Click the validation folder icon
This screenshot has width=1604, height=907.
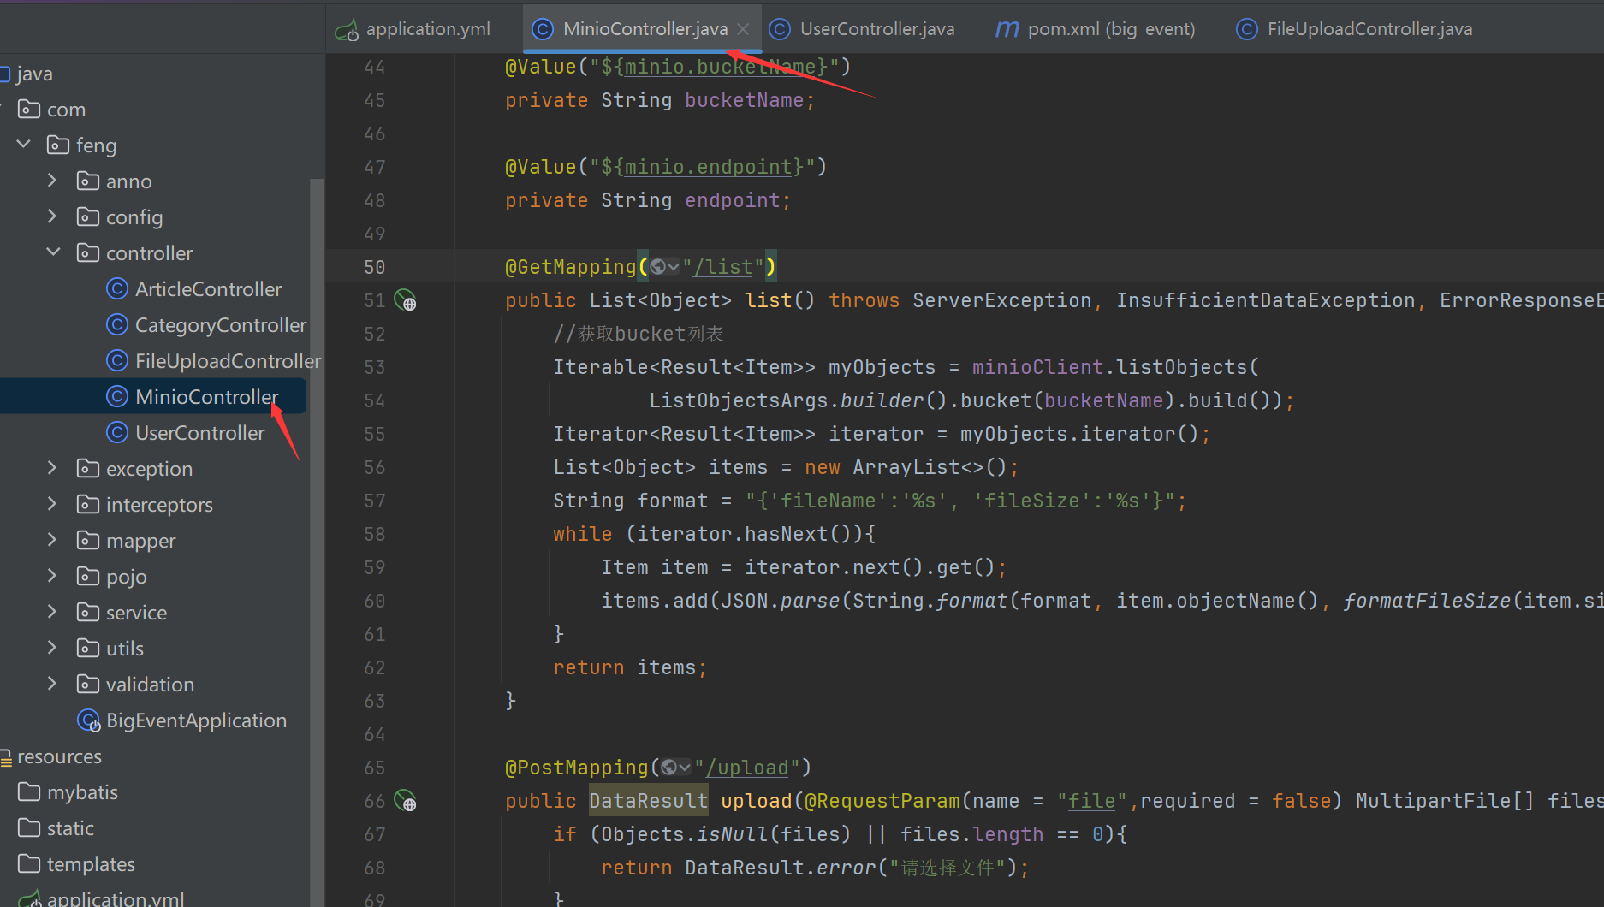[87, 684]
